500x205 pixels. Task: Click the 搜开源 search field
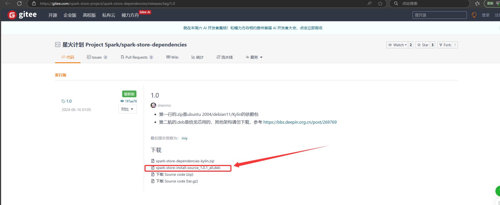pos(440,15)
